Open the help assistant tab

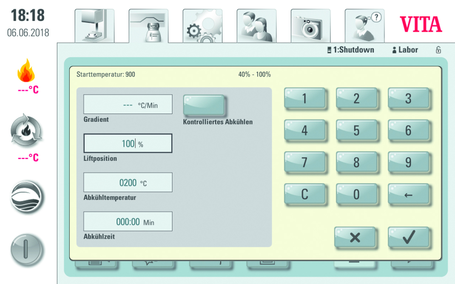coord(364,26)
